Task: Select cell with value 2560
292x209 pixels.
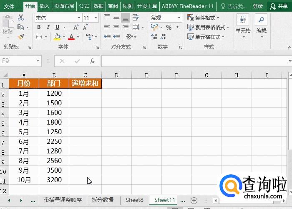Action: click(x=54, y=161)
